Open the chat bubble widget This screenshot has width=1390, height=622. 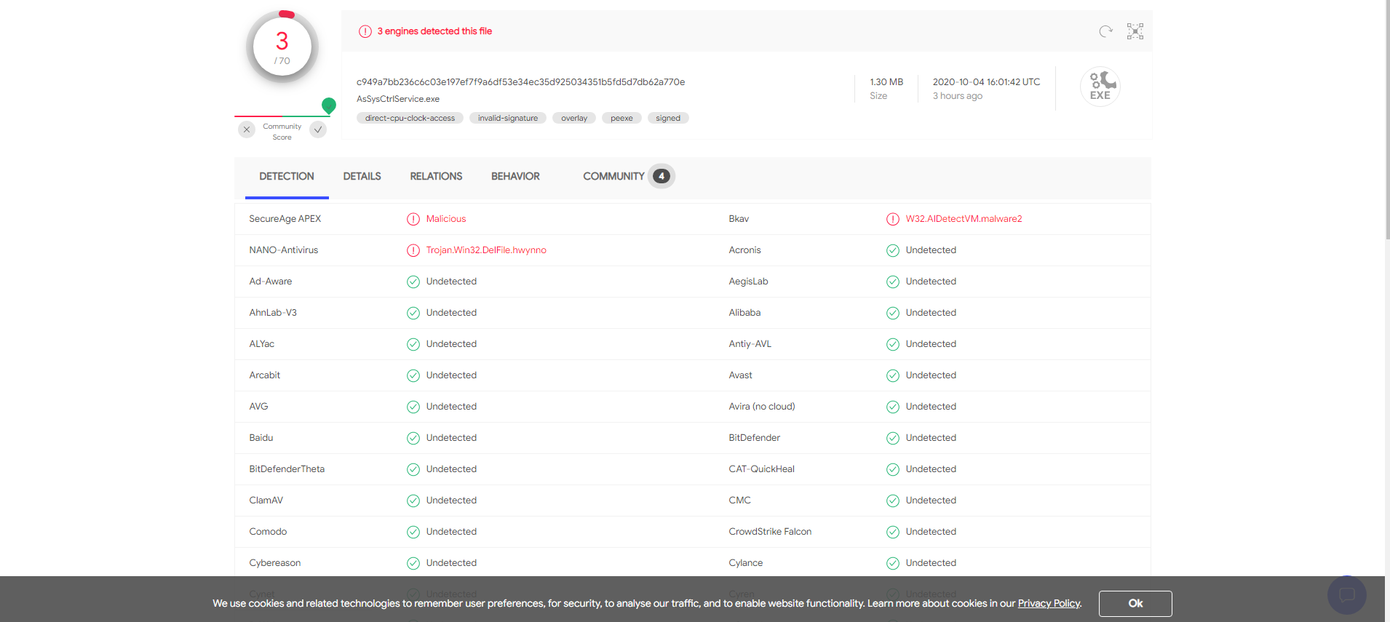coord(1346,594)
